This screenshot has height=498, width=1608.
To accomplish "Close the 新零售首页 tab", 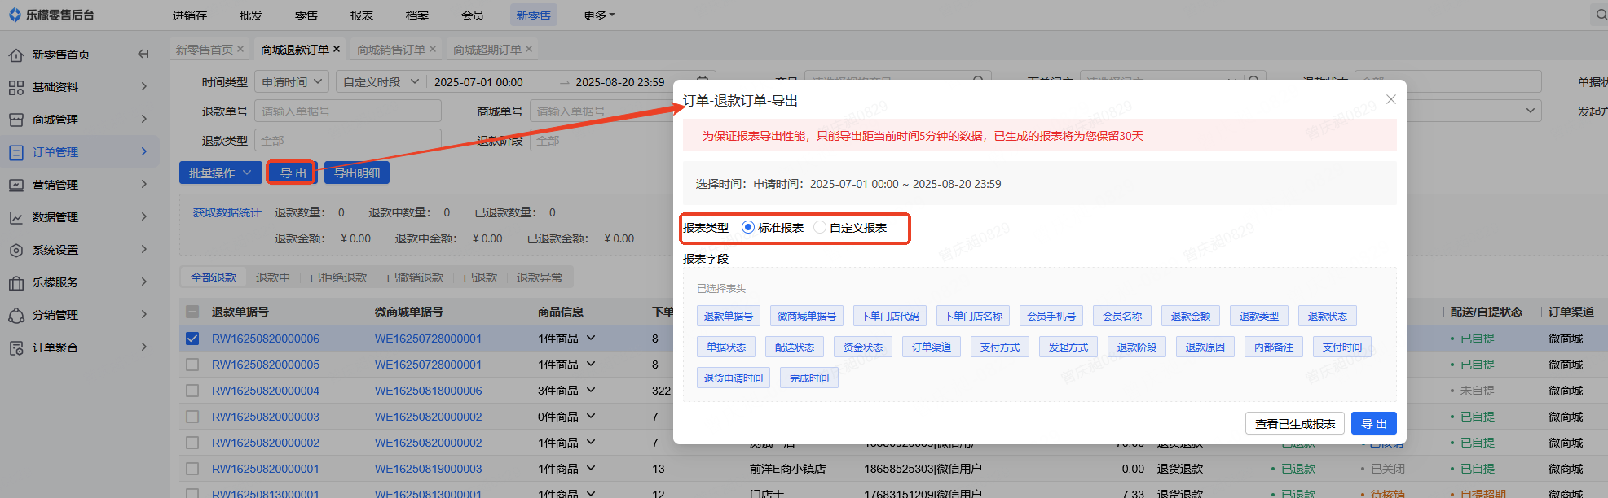I will pyautogui.click(x=240, y=50).
